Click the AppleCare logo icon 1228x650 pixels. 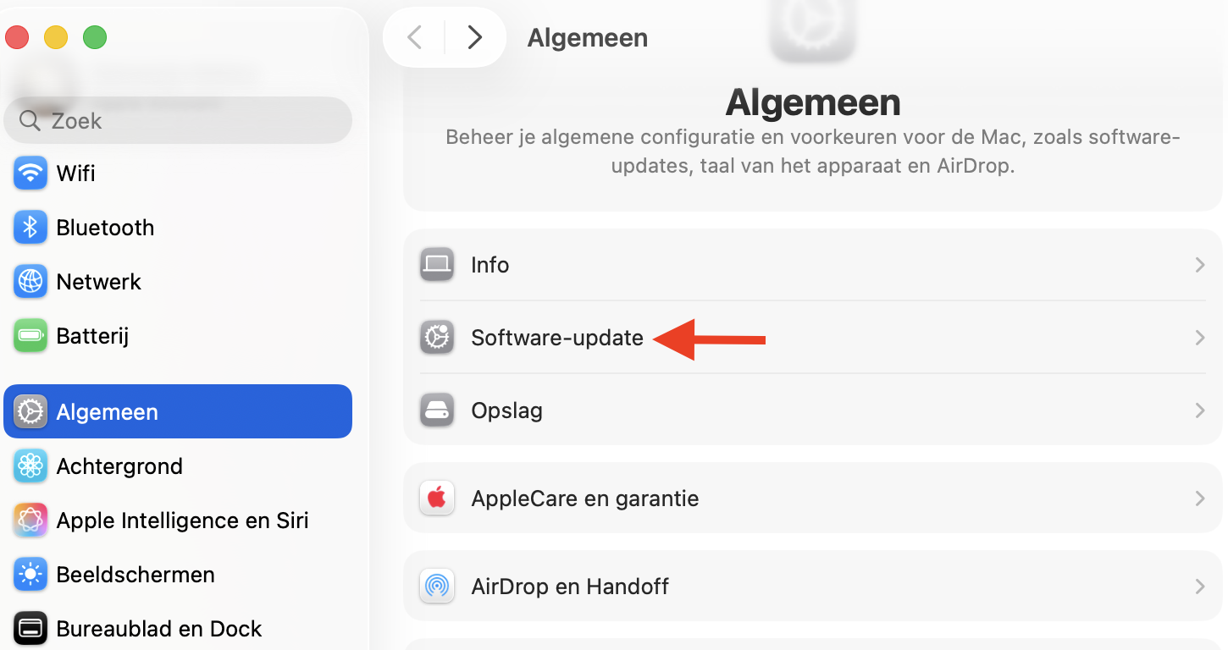(x=436, y=498)
